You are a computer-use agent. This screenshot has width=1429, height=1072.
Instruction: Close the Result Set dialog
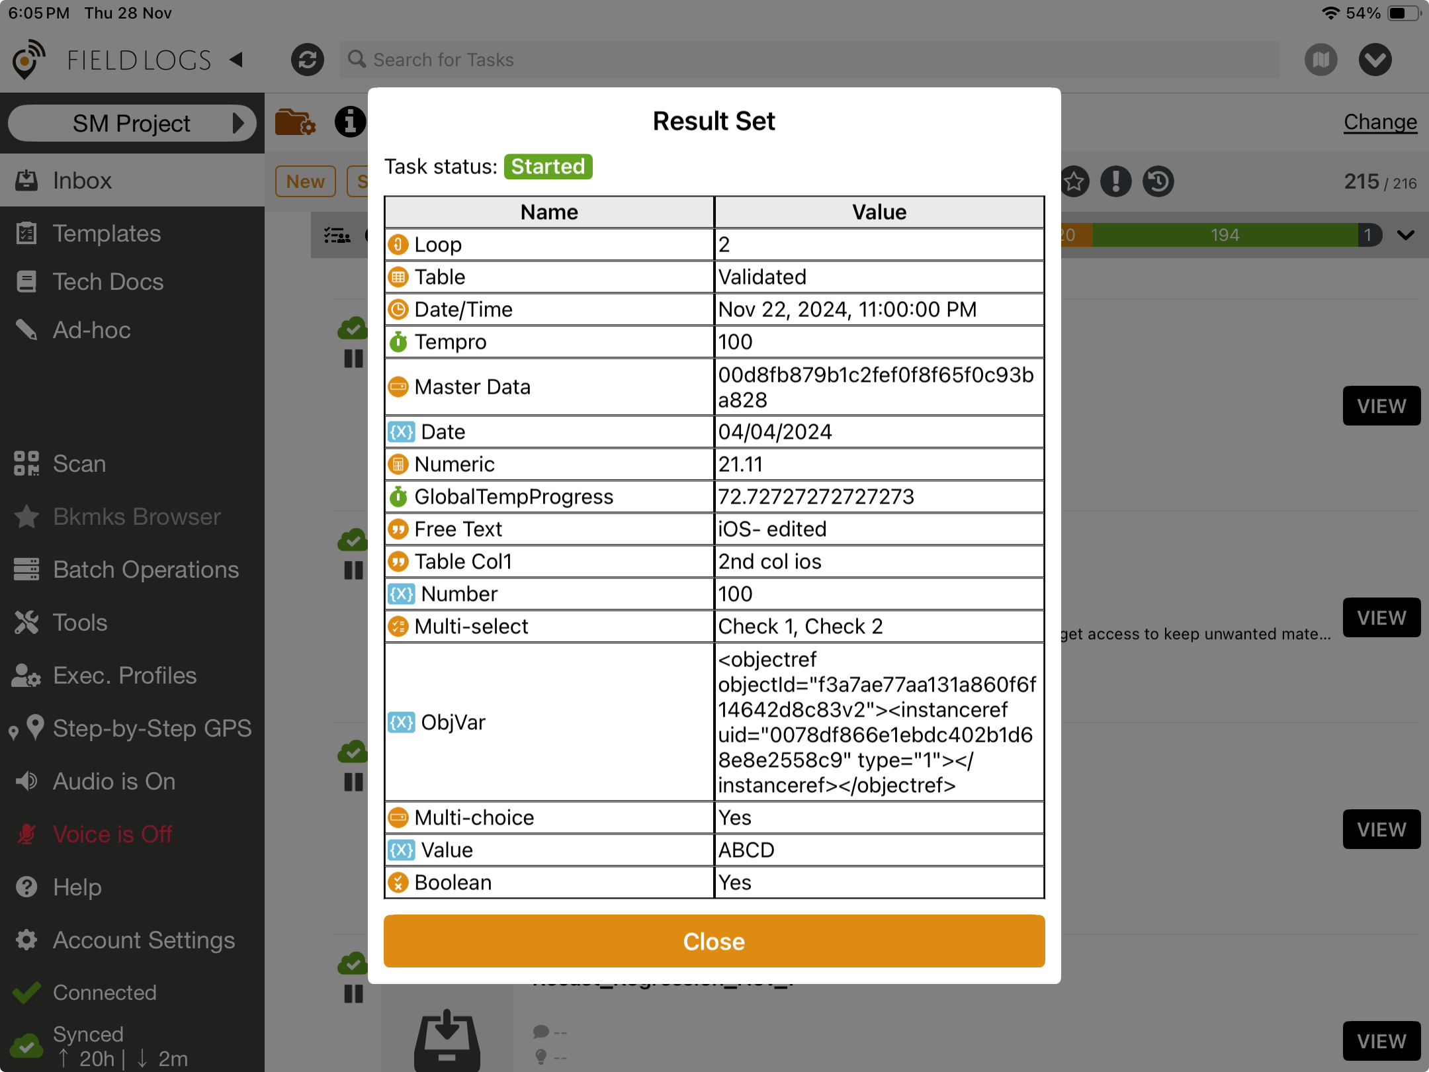pos(714,941)
